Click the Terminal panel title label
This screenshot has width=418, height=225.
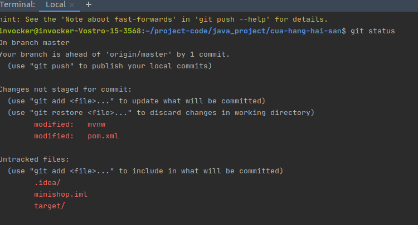tap(18, 4)
